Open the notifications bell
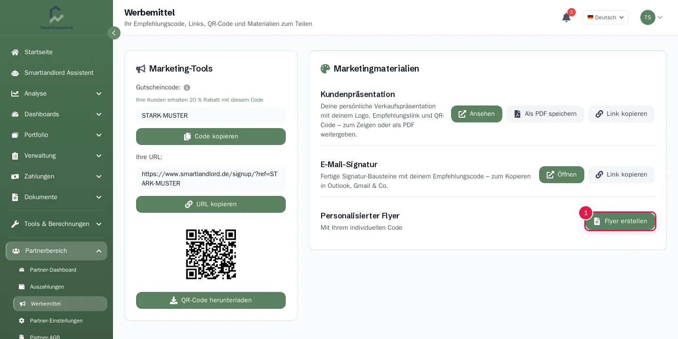This screenshot has width=678, height=339. [566, 17]
